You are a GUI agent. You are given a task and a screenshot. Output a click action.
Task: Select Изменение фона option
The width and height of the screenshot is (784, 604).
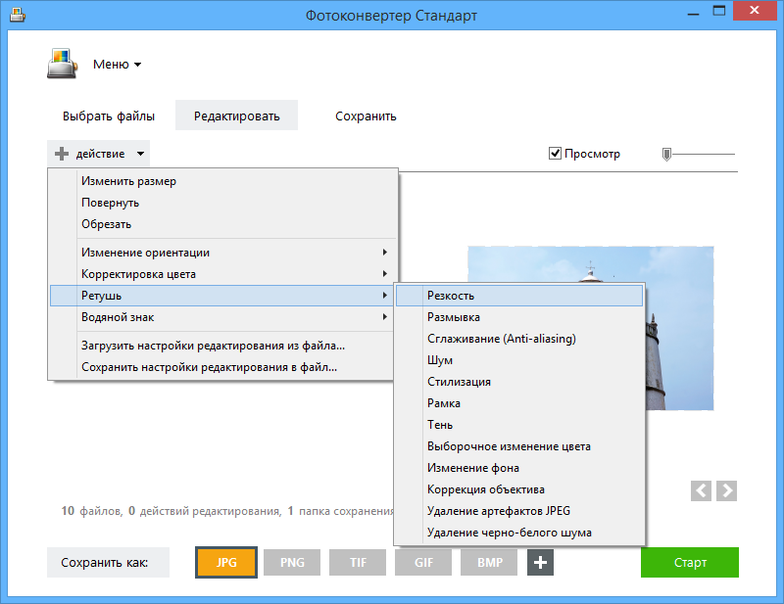(x=519, y=468)
